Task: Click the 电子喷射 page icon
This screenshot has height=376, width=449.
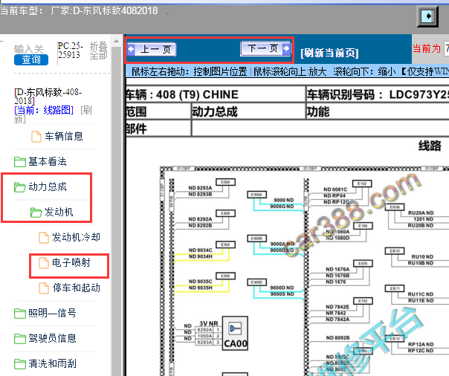Action: pyautogui.click(x=44, y=263)
